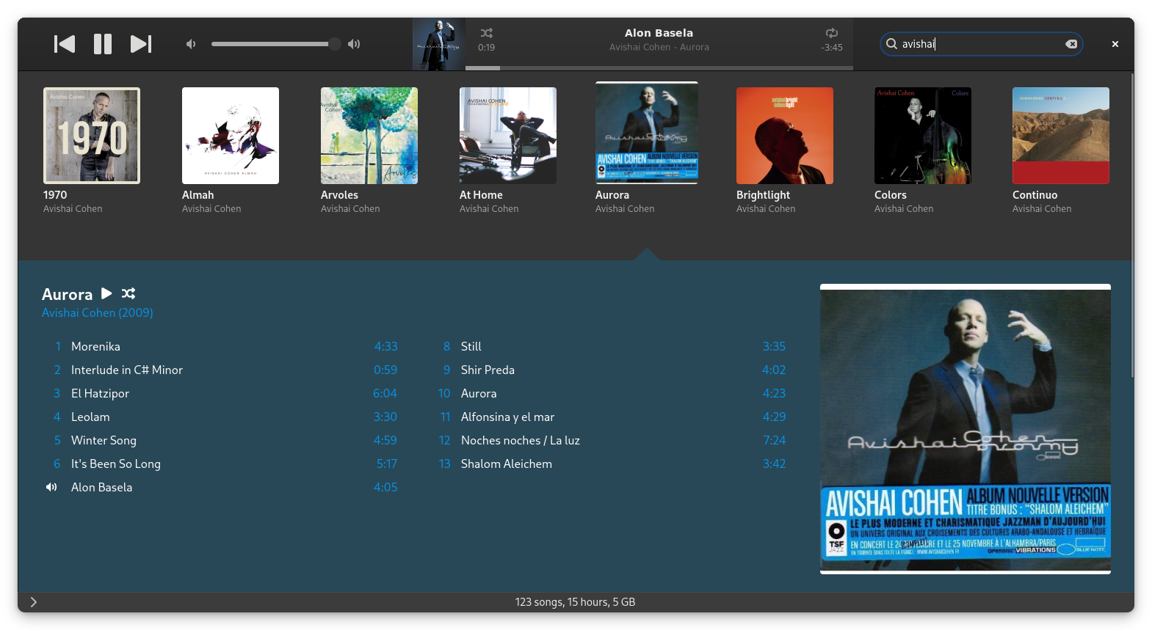The height and width of the screenshot is (630, 1152).
Task: Play track 10 Aurora
Action: pos(610,393)
